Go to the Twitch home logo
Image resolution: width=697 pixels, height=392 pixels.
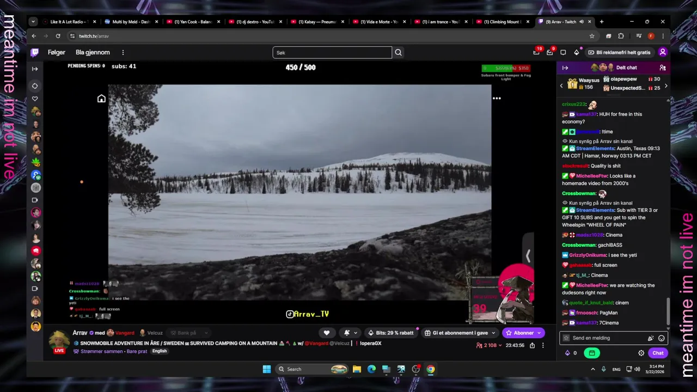point(35,52)
